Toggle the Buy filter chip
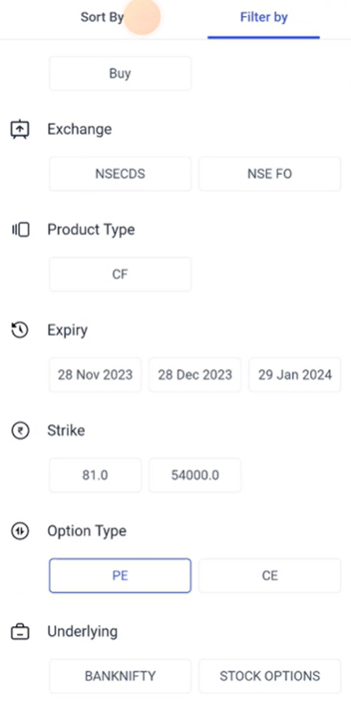 tap(120, 73)
